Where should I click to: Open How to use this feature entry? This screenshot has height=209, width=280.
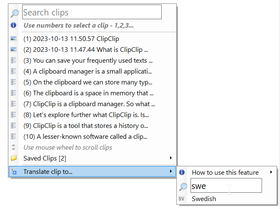tap(227, 172)
